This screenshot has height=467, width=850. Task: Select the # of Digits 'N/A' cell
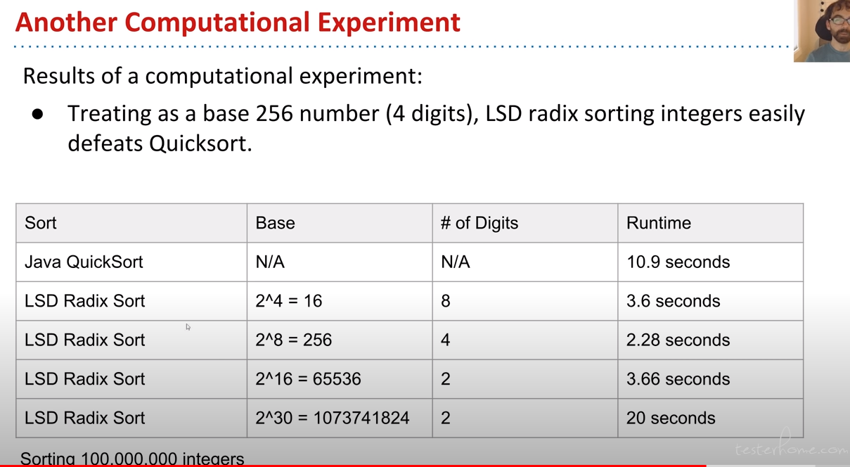(x=525, y=262)
